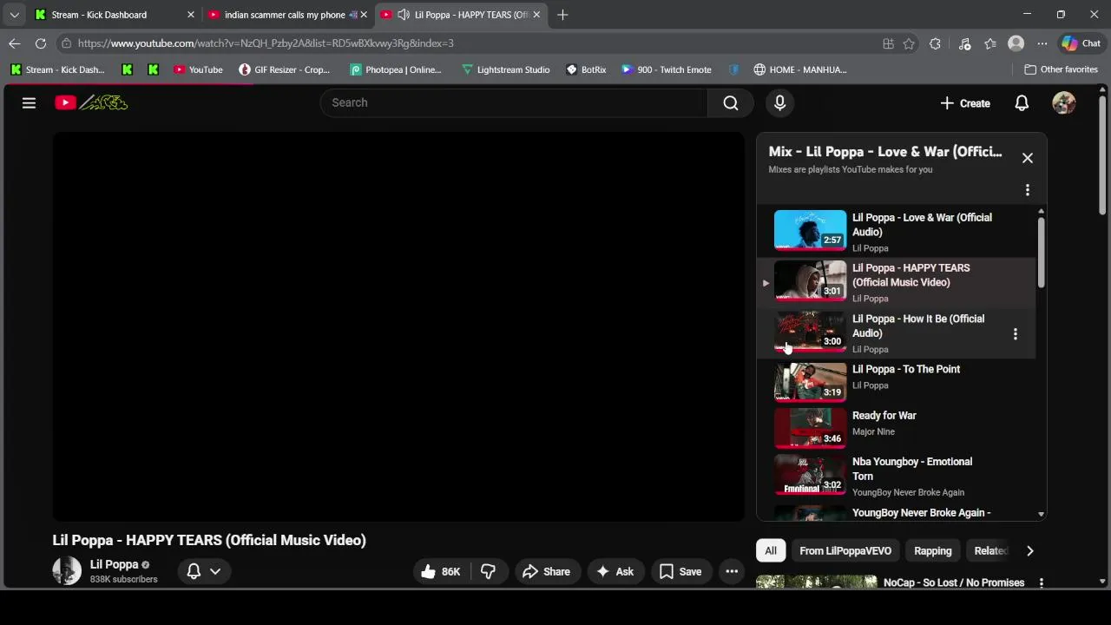Open Copilot Chat button
Image resolution: width=1111 pixels, height=625 pixels.
[1081, 43]
